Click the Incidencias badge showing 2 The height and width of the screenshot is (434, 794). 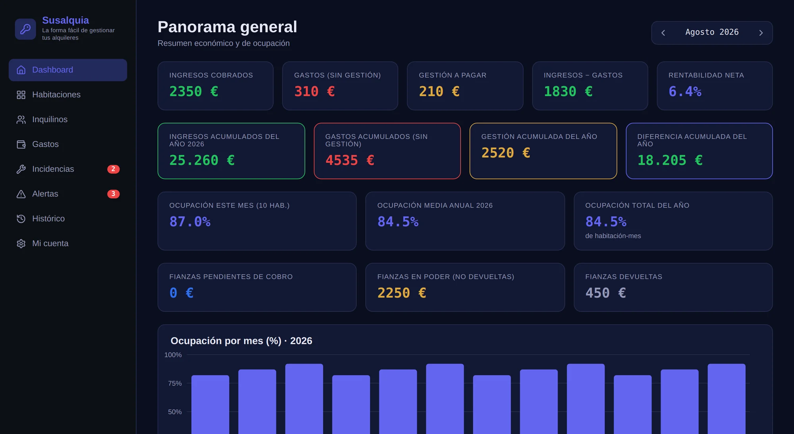(113, 169)
